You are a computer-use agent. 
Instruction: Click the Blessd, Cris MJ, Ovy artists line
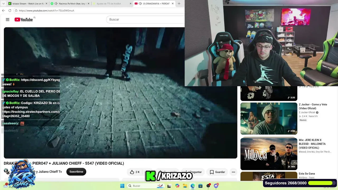click(x=315, y=152)
